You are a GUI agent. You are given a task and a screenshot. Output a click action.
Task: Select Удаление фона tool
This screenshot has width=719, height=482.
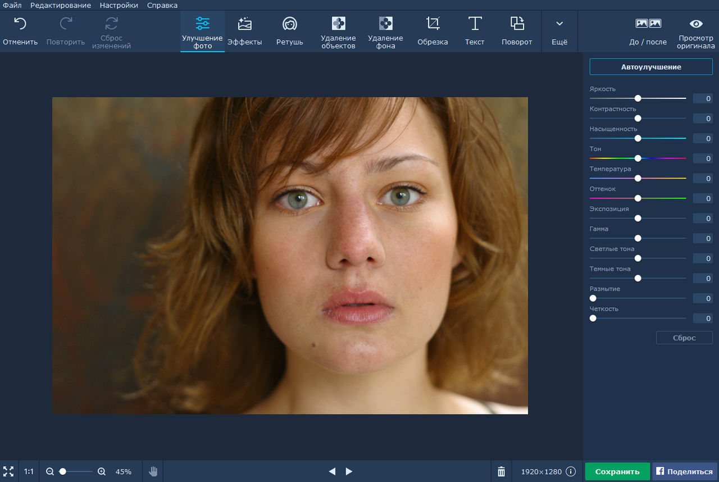click(385, 32)
